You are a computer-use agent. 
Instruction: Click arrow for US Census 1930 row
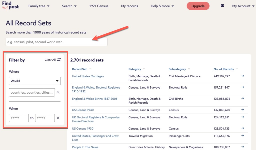(242, 128)
